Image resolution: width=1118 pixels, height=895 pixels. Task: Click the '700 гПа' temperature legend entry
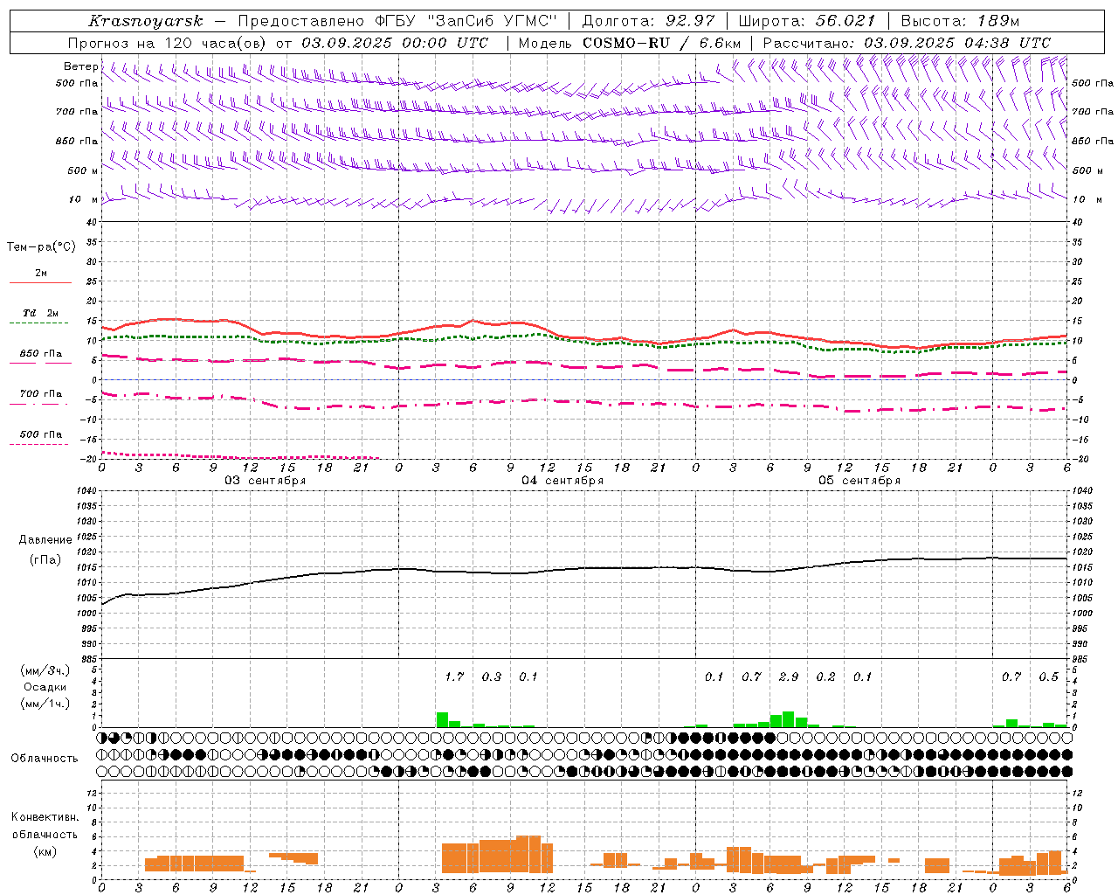click(40, 394)
